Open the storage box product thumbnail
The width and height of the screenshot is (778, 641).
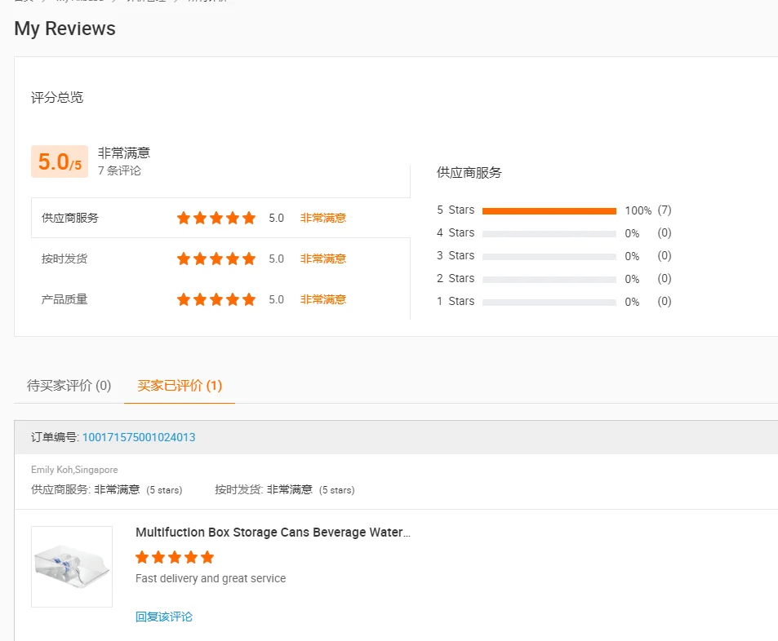(72, 567)
